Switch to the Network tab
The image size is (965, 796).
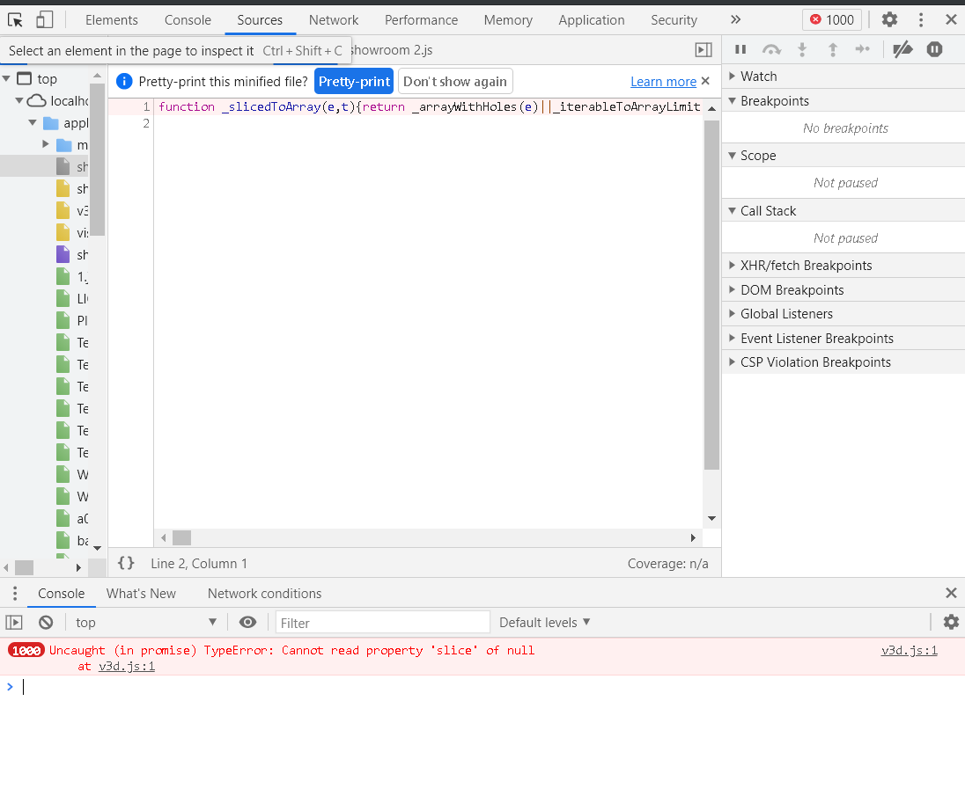click(x=334, y=19)
